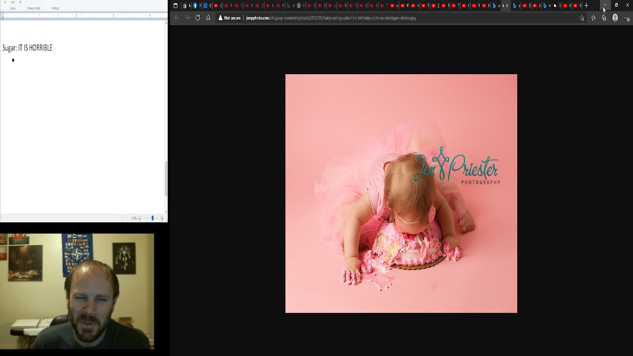The height and width of the screenshot is (356, 633).
Task: Close the active browser tab
Action: pos(507,5)
